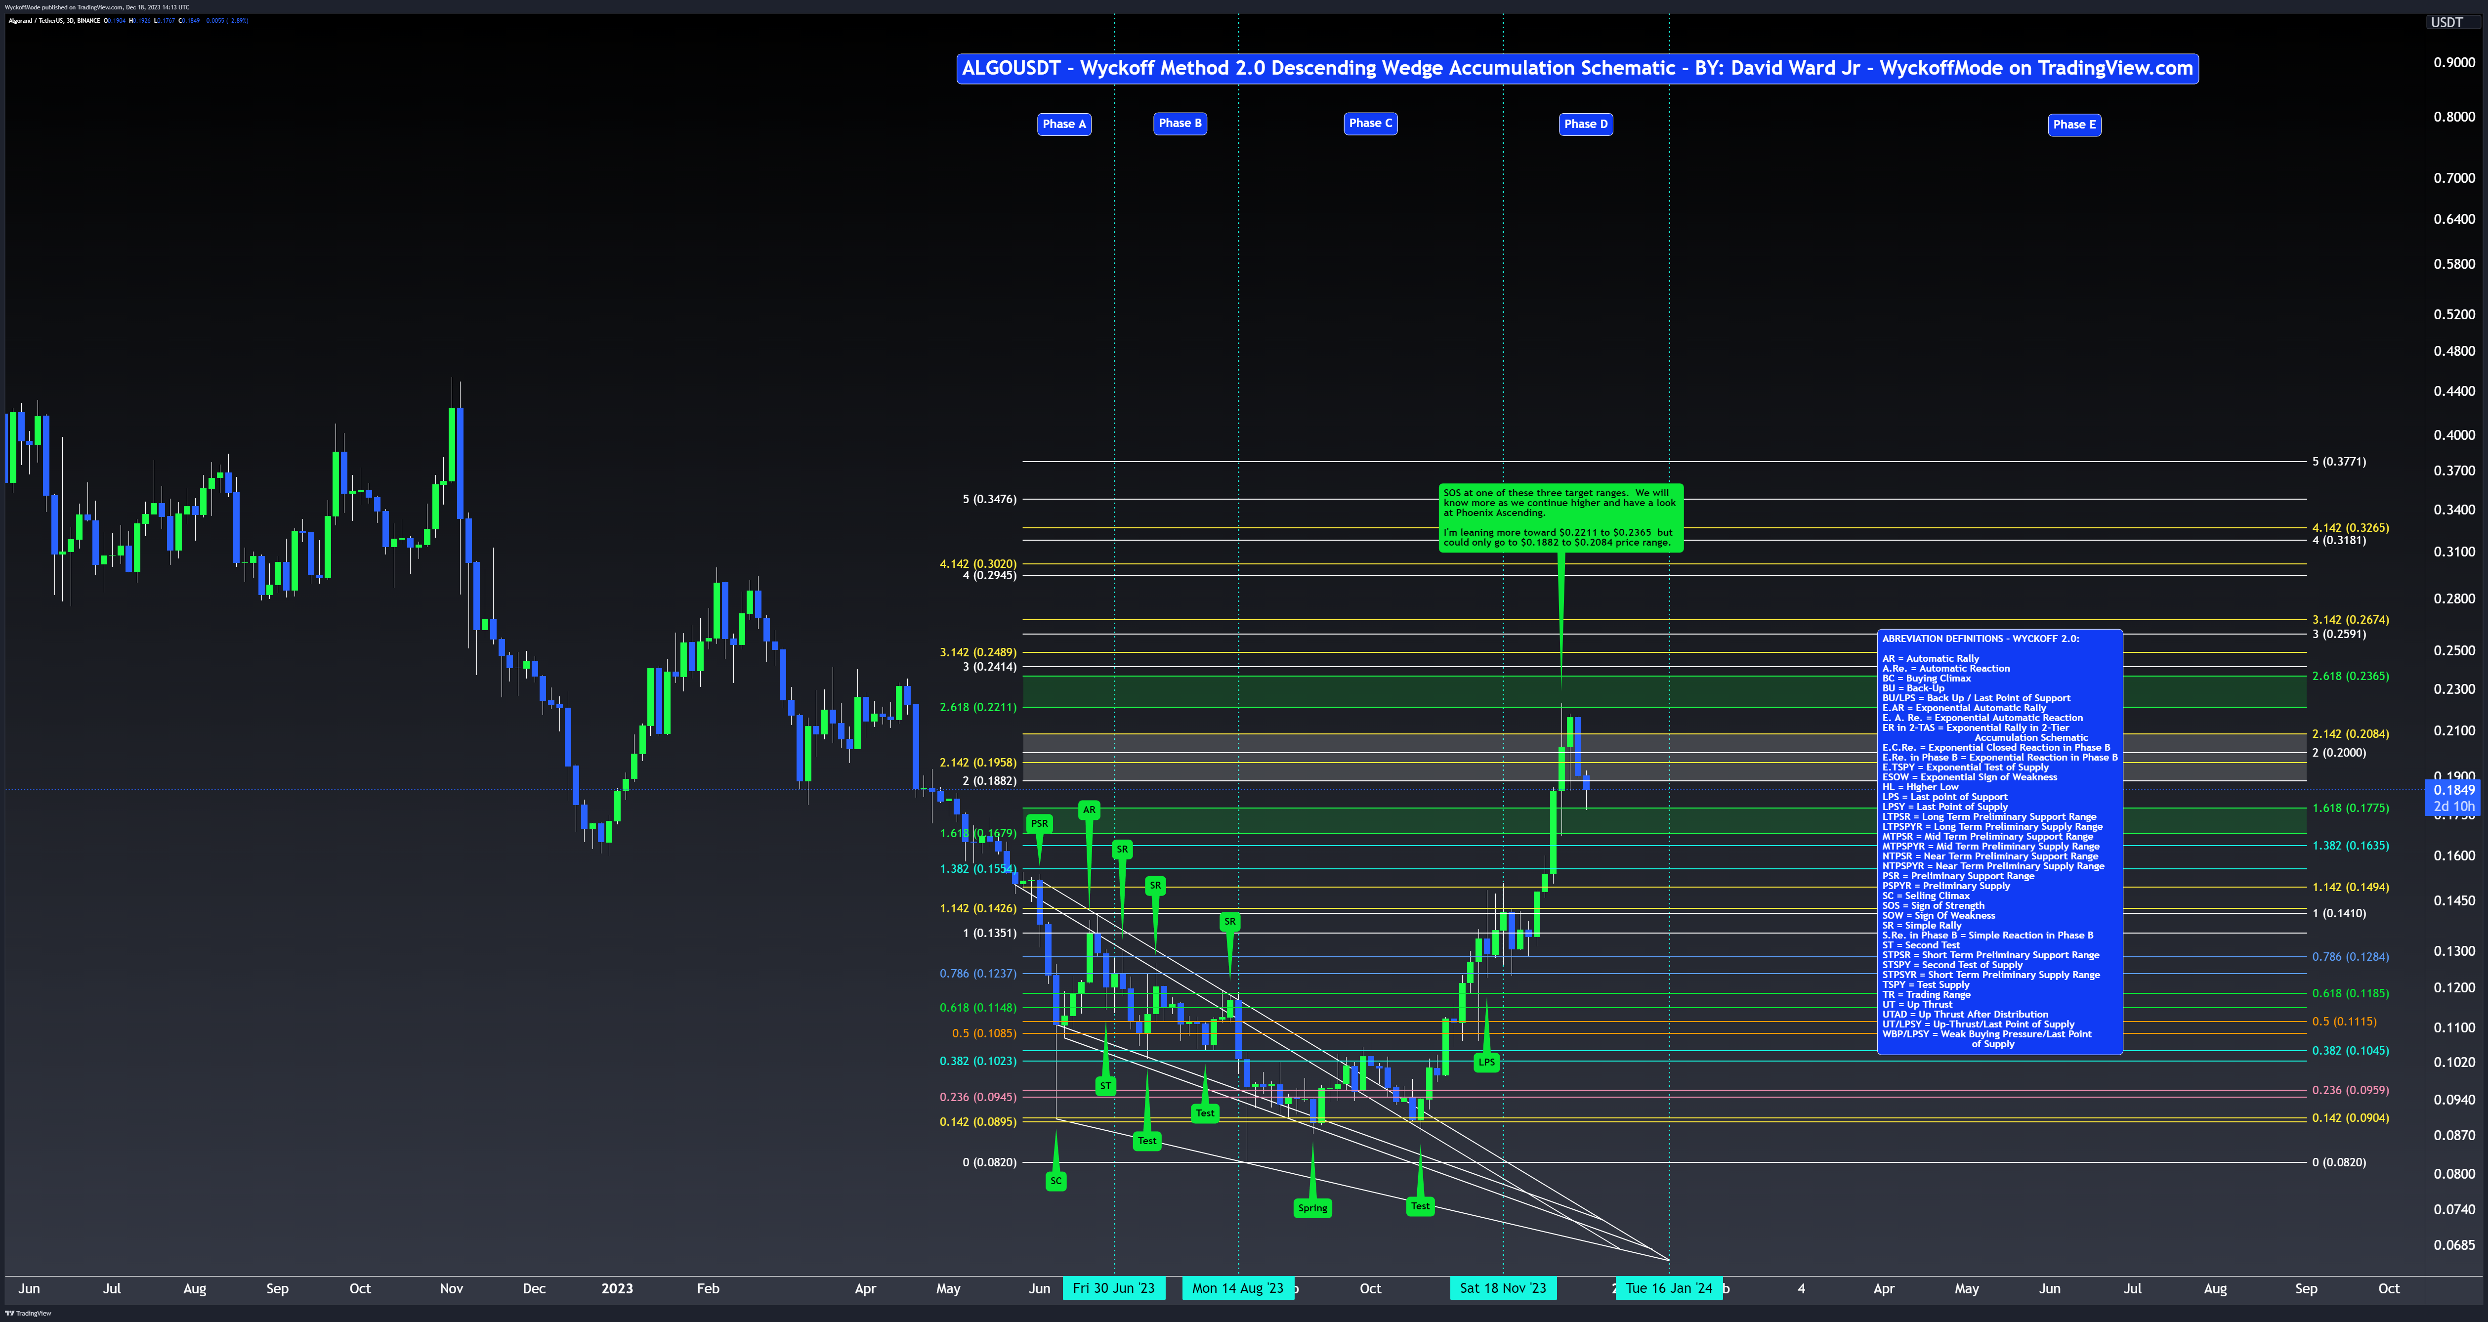Click the TradingView logo at bottom-left
Image resolution: width=2488 pixels, height=1322 pixels.
28,1313
